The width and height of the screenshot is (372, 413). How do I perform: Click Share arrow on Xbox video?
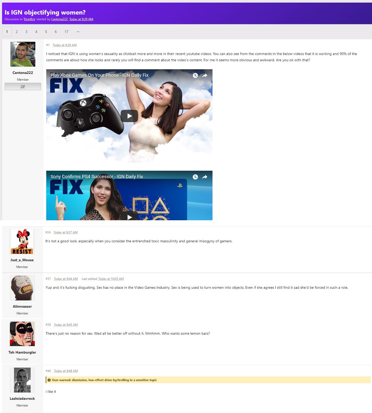205,75
